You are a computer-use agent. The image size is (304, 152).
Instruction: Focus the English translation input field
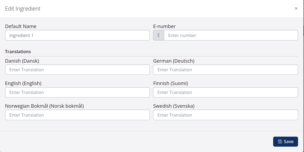pos(77,92)
